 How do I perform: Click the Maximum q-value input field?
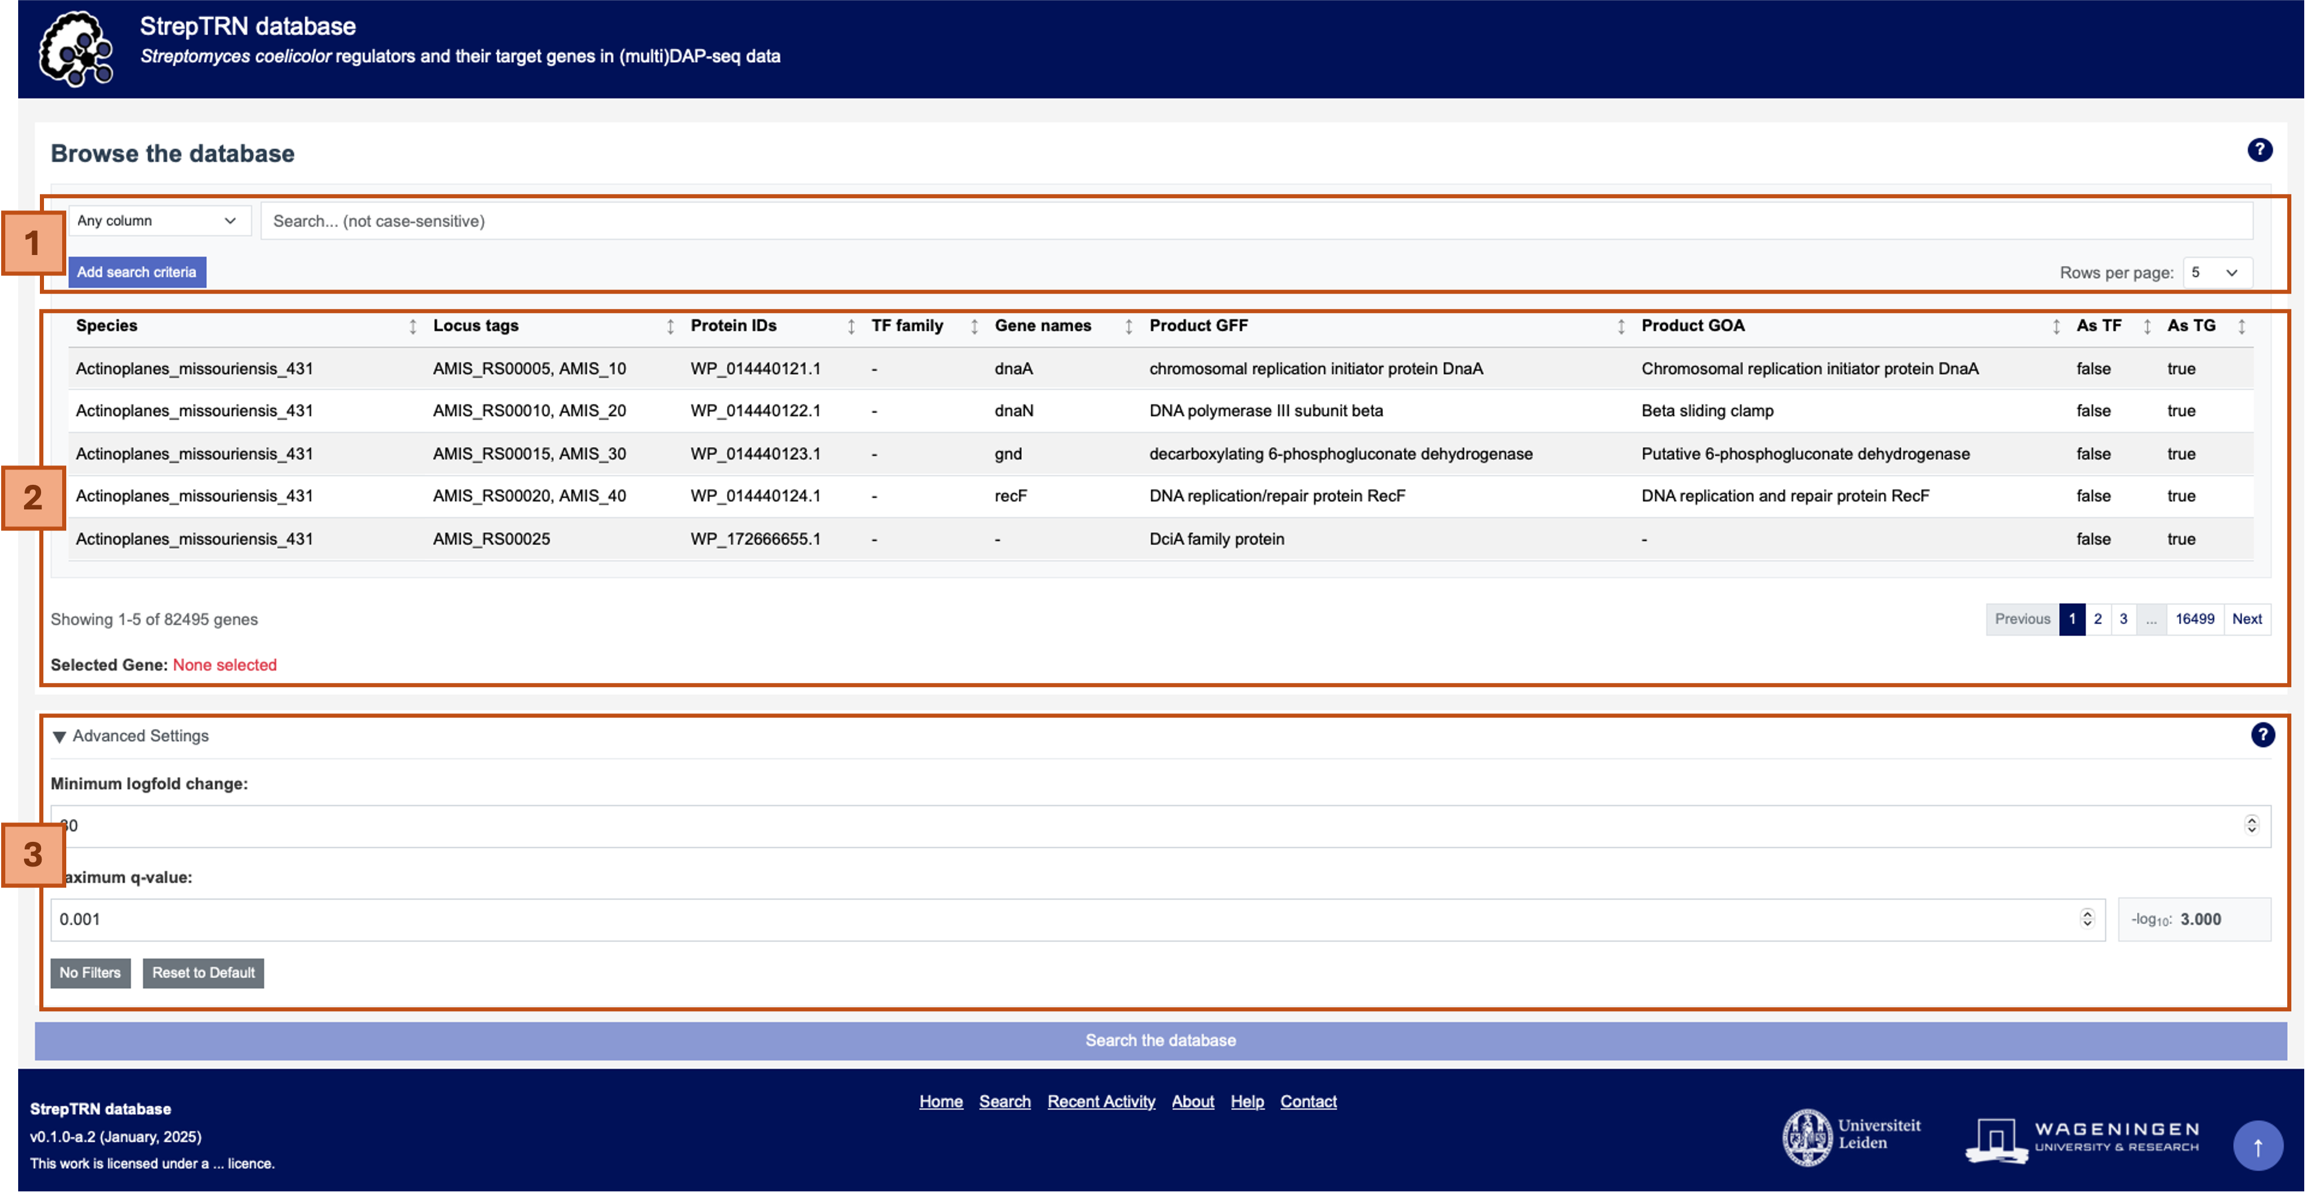1078,919
